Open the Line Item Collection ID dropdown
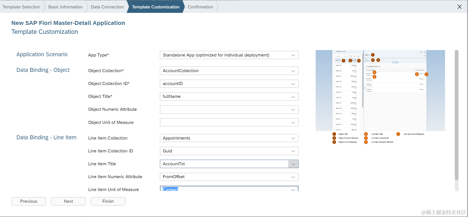This screenshot has height=217, width=468. [x=293, y=151]
